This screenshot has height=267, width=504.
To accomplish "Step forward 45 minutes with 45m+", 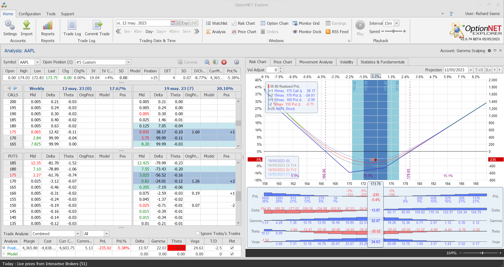I will coord(174,32).
